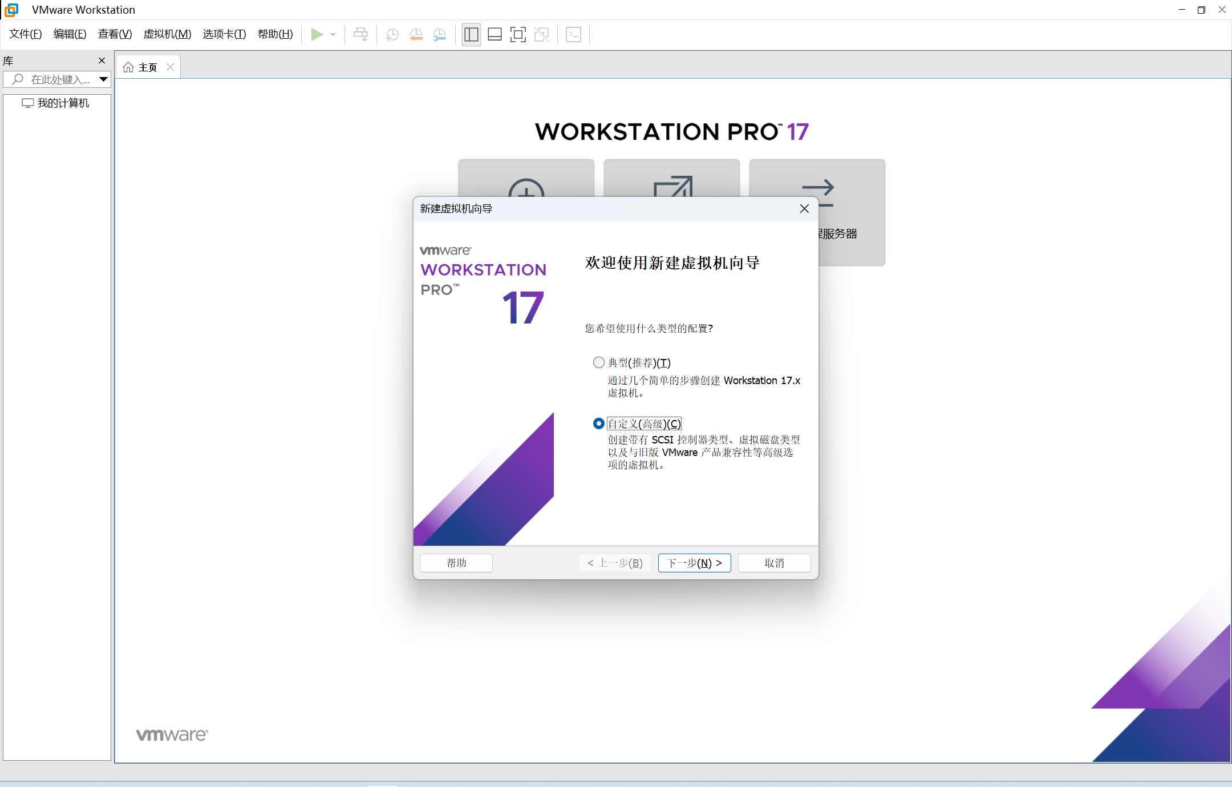Click the 下一步(N) button in the wizard
This screenshot has height=787, width=1232.
(694, 563)
